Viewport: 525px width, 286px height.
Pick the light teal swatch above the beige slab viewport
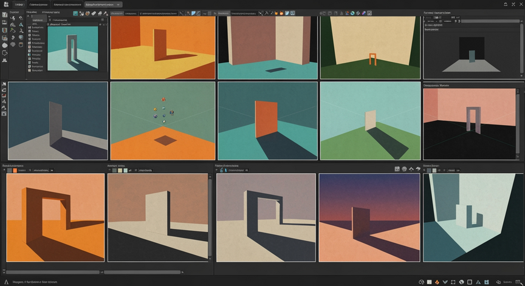pyautogui.click(x=125, y=170)
